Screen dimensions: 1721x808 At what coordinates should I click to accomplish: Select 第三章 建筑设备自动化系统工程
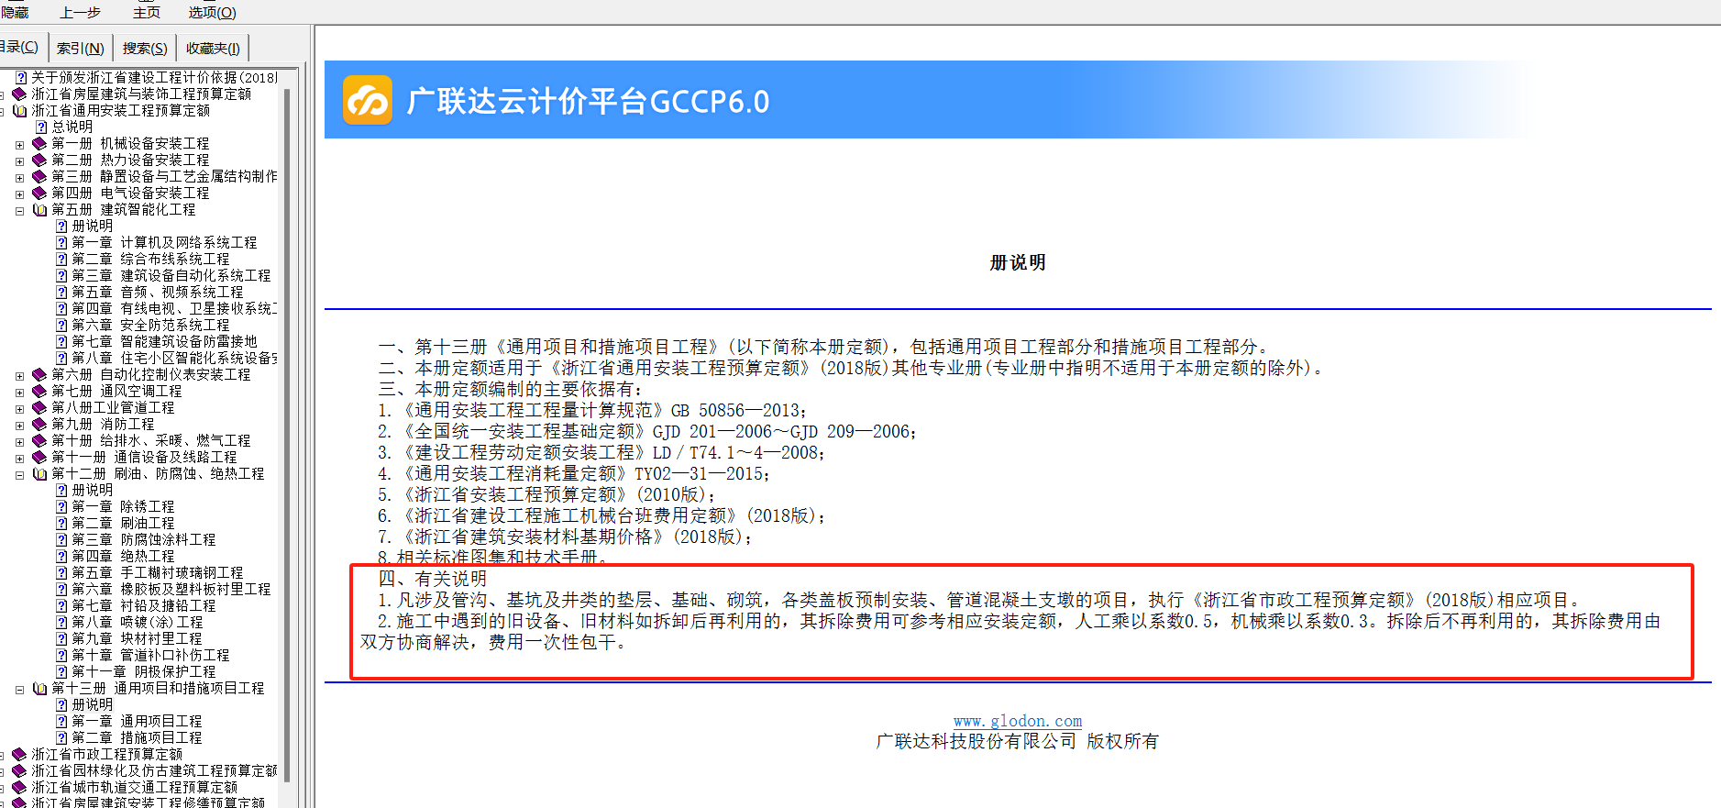coord(171,275)
